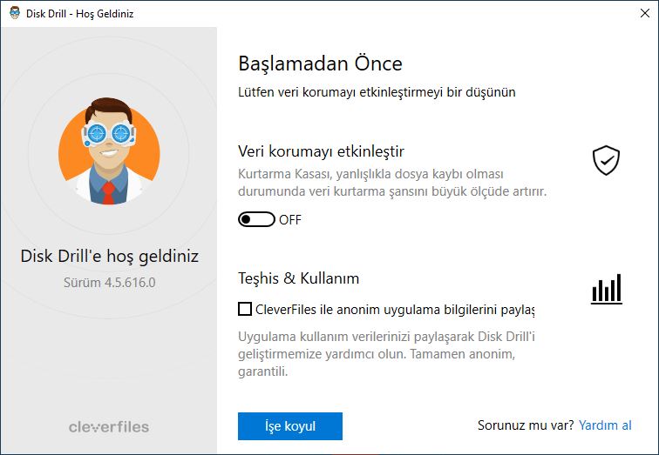Click the OFF label beside the toggle
659x455 pixels.
coord(290,220)
